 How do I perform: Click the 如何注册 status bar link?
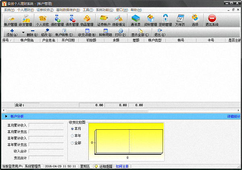tap(123, 166)
